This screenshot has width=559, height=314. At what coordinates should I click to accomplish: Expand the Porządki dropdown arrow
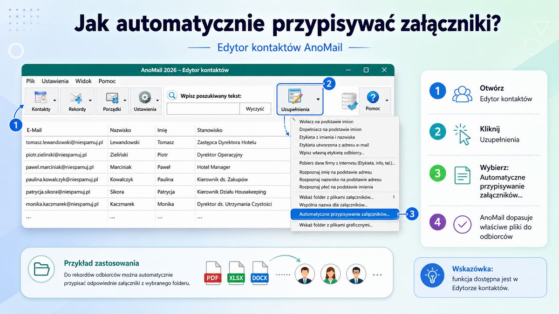(125, 100)
